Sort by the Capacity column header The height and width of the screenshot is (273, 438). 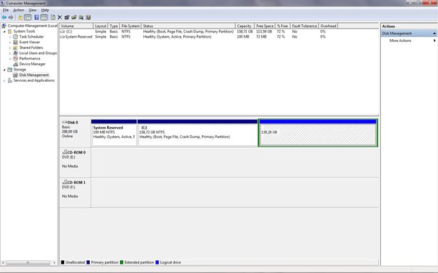pyautogui.click(x=245, y=26)
